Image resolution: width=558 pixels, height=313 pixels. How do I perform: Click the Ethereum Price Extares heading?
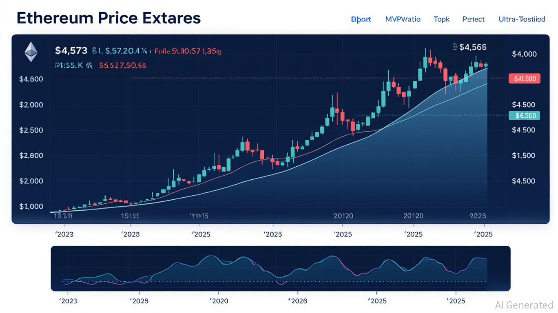point(109,18)
